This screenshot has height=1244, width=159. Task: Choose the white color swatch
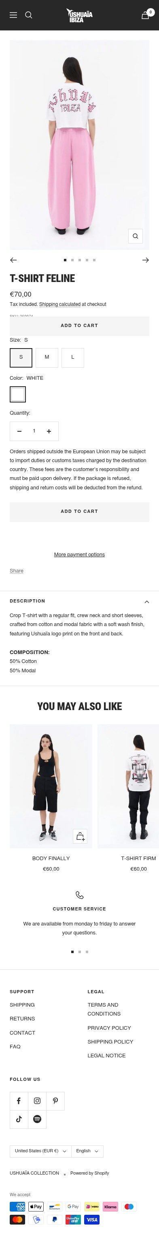[18, 394]
